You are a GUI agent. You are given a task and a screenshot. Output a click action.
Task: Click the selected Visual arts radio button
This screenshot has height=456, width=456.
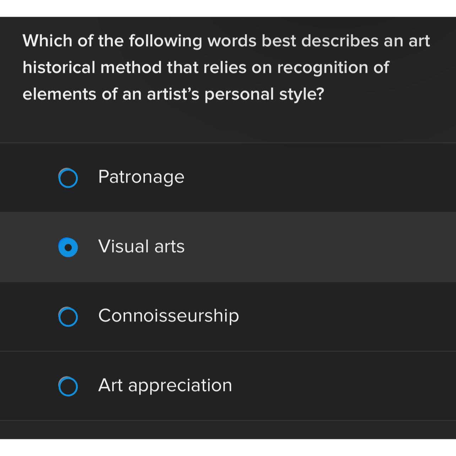coord(68,247)
